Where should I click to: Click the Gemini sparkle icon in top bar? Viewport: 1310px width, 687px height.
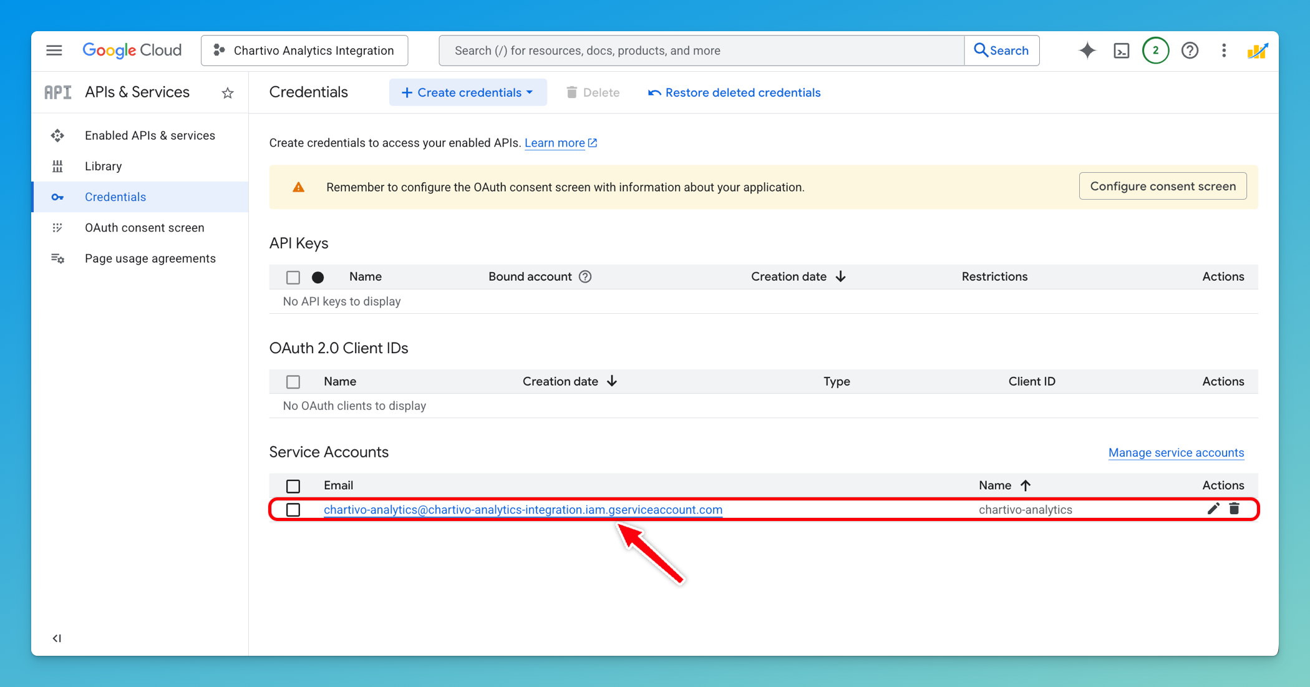[1087, 50]
